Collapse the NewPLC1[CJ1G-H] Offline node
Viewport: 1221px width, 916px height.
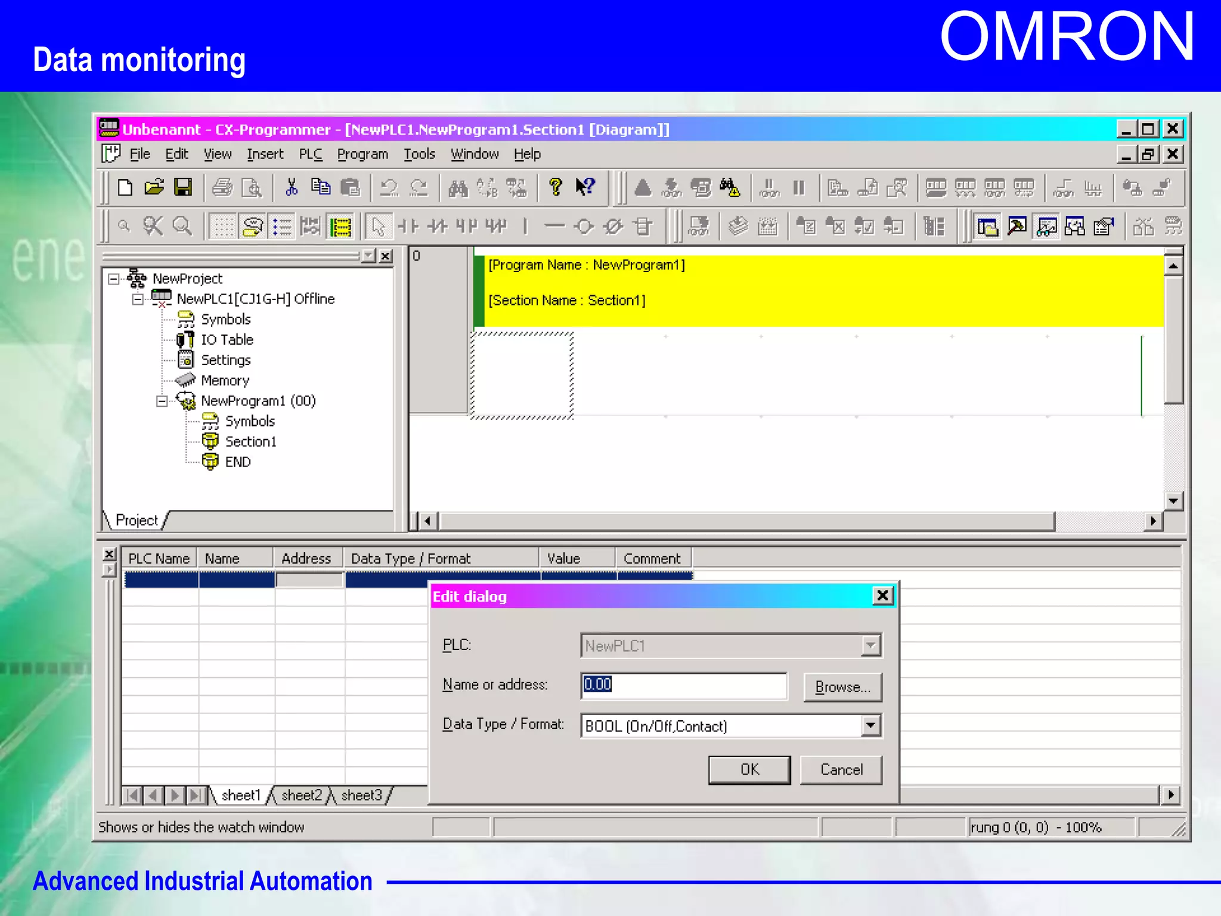click(x=138, y=299)
